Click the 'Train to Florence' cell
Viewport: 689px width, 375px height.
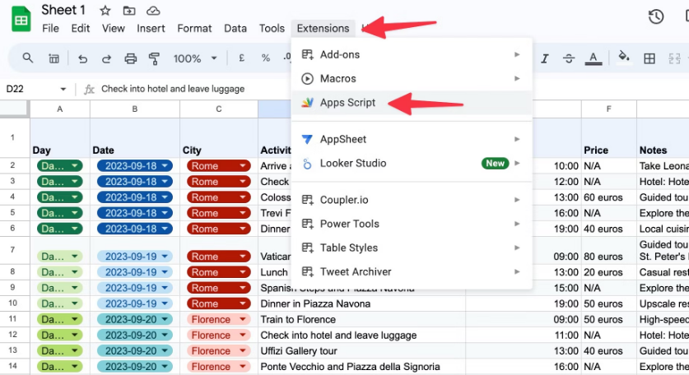click(x=361, y=319)
